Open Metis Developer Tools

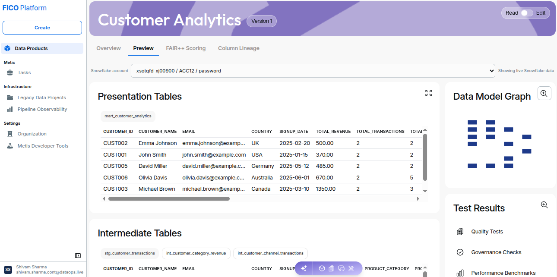coord(42,146)
